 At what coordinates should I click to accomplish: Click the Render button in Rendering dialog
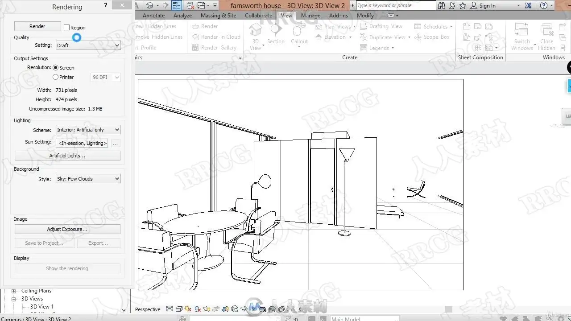tap(37, 26)
